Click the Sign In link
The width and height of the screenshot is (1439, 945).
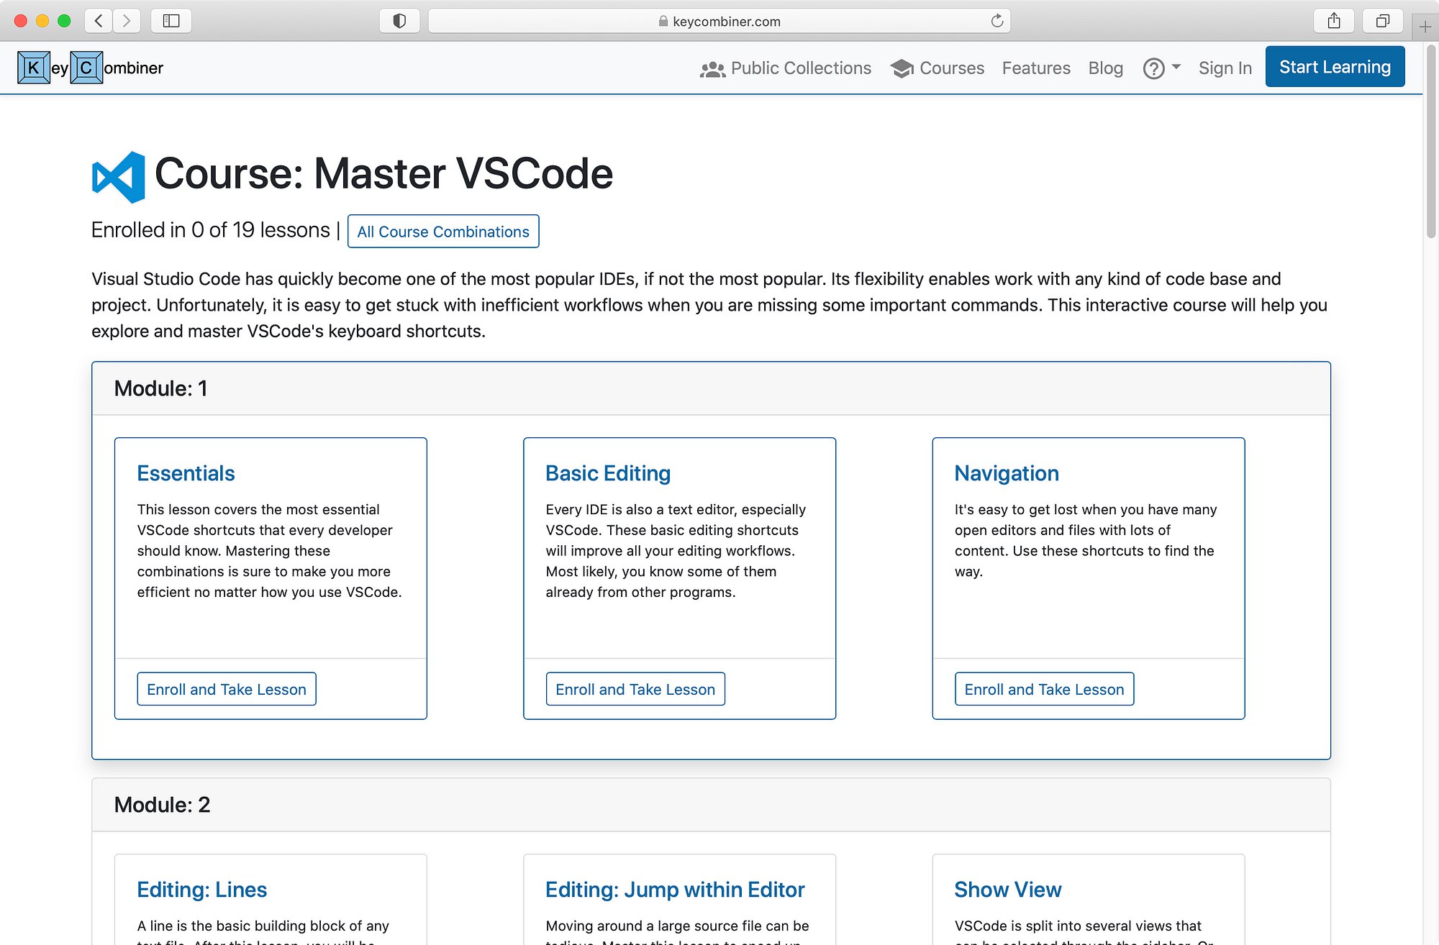1225,68
